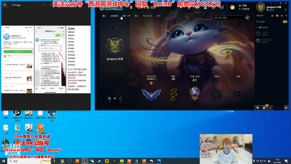Open the chat bubble icon in the client footer

[x=258, y=108]
